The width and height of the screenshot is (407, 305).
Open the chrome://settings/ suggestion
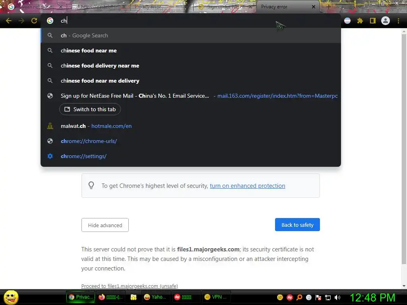pyautogui.click(x=191, y=156)
